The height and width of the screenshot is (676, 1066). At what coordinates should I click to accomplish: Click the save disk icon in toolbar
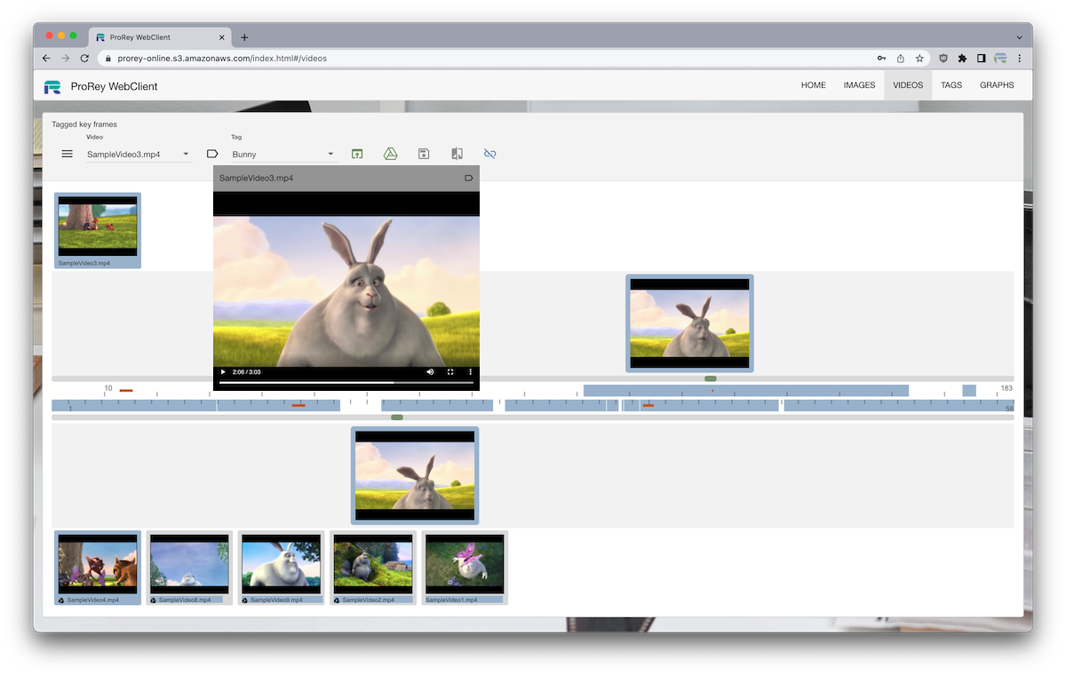point(424,154)
